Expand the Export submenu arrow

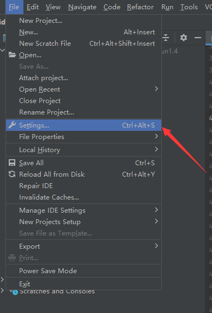tap(156, 246)
